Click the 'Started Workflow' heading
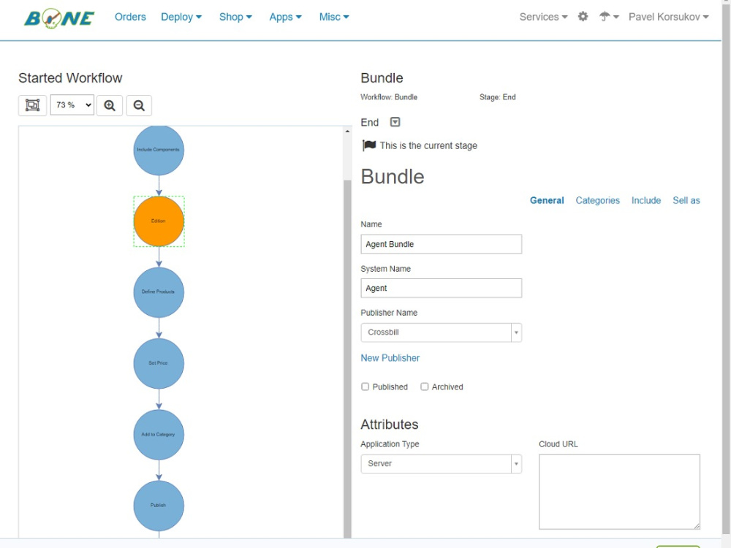Screen dimensions: 731x548 [x=70, y=78]
